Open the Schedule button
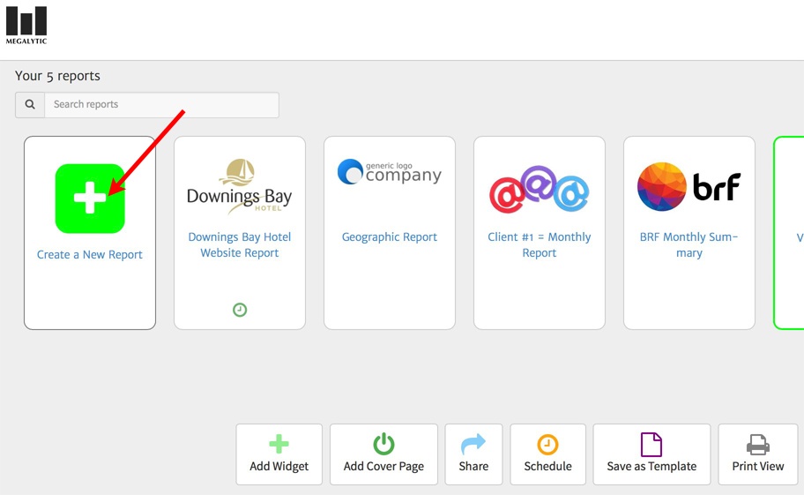The height and width of the screenshot is (495, 804). tap(548, 454)
